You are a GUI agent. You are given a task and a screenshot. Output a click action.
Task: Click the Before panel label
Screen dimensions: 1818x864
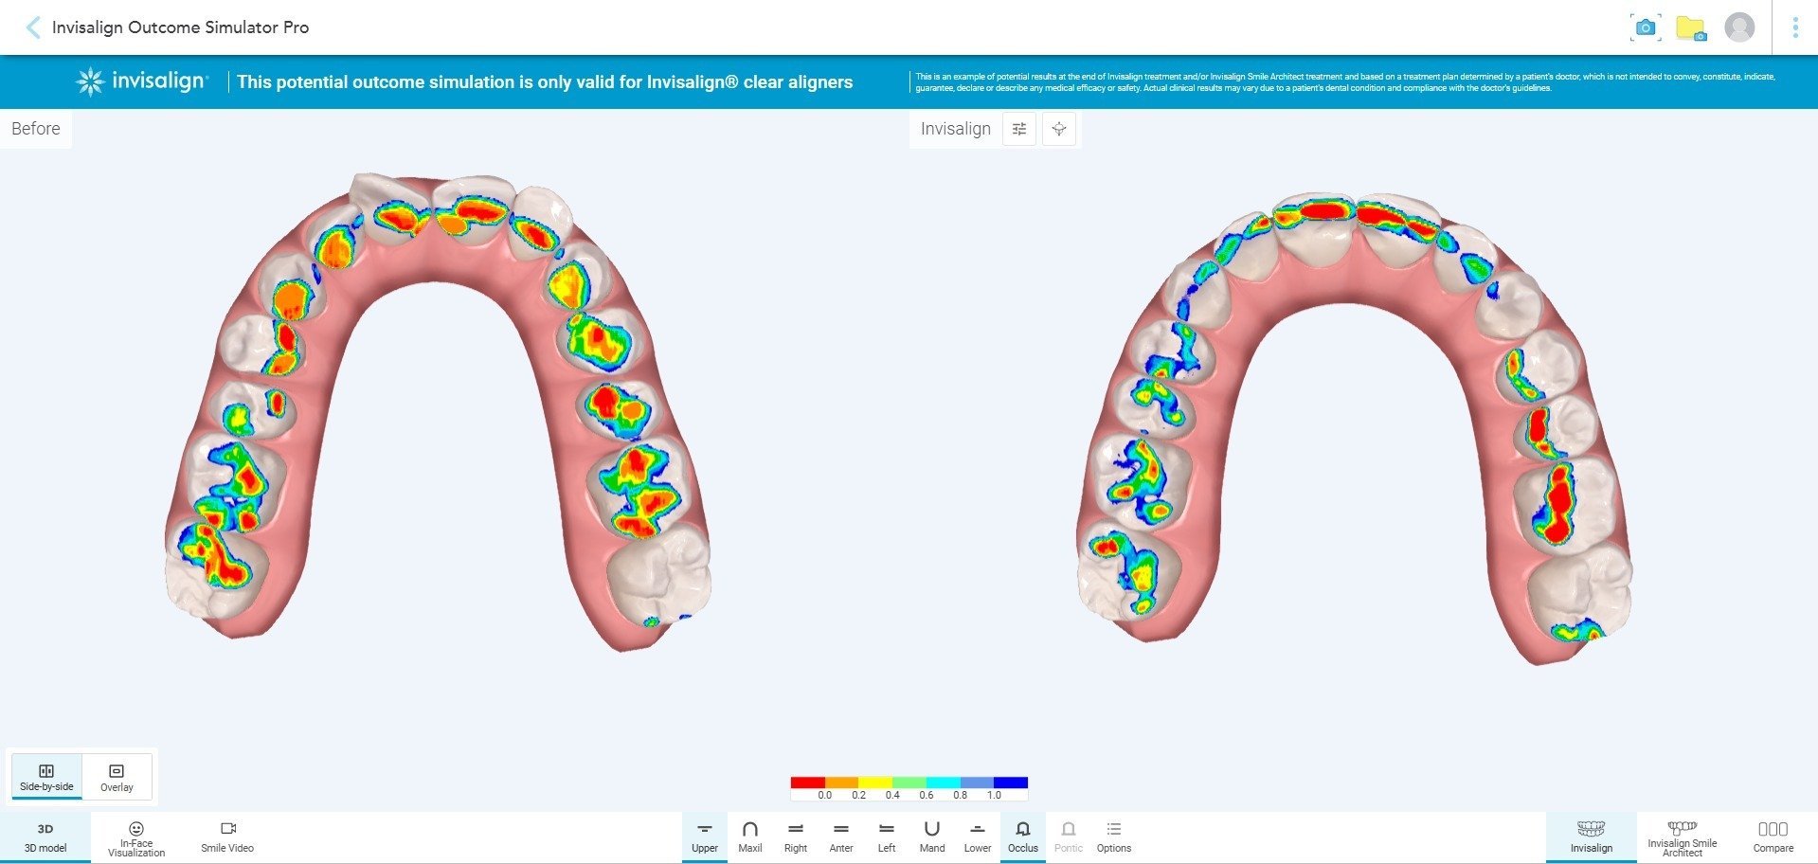click(36, 129)
